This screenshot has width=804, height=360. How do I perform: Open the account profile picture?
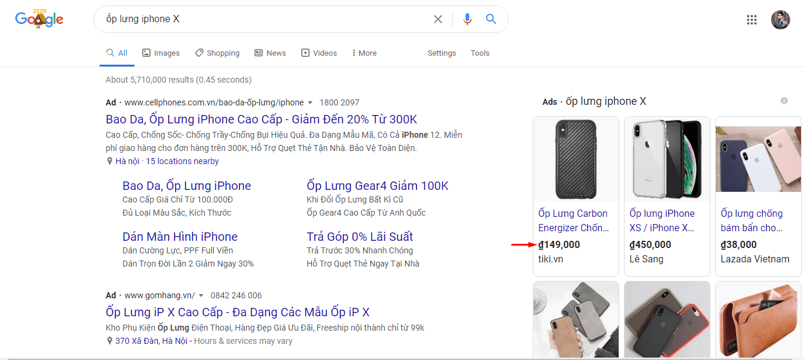click(x=781, y=19)
